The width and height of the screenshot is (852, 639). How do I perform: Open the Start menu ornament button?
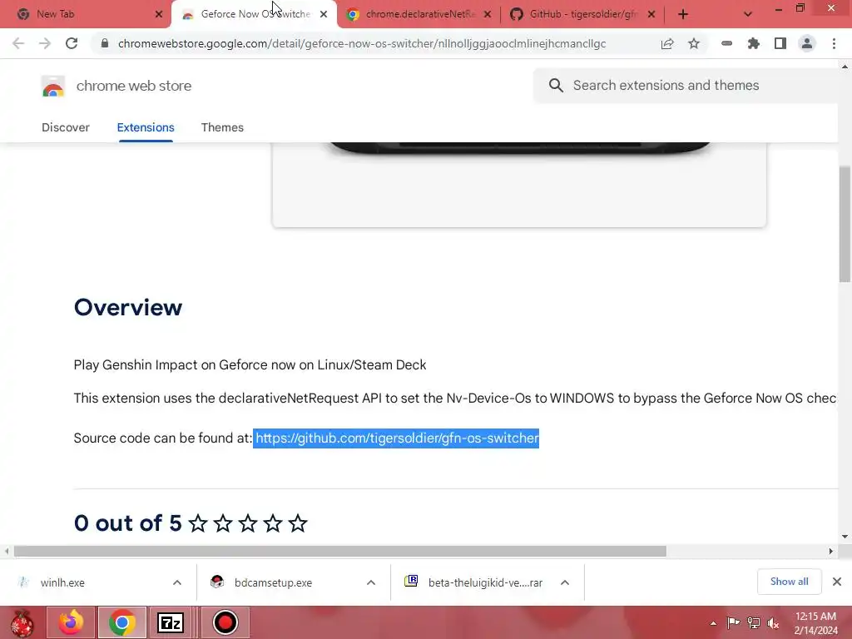(22, 622)
